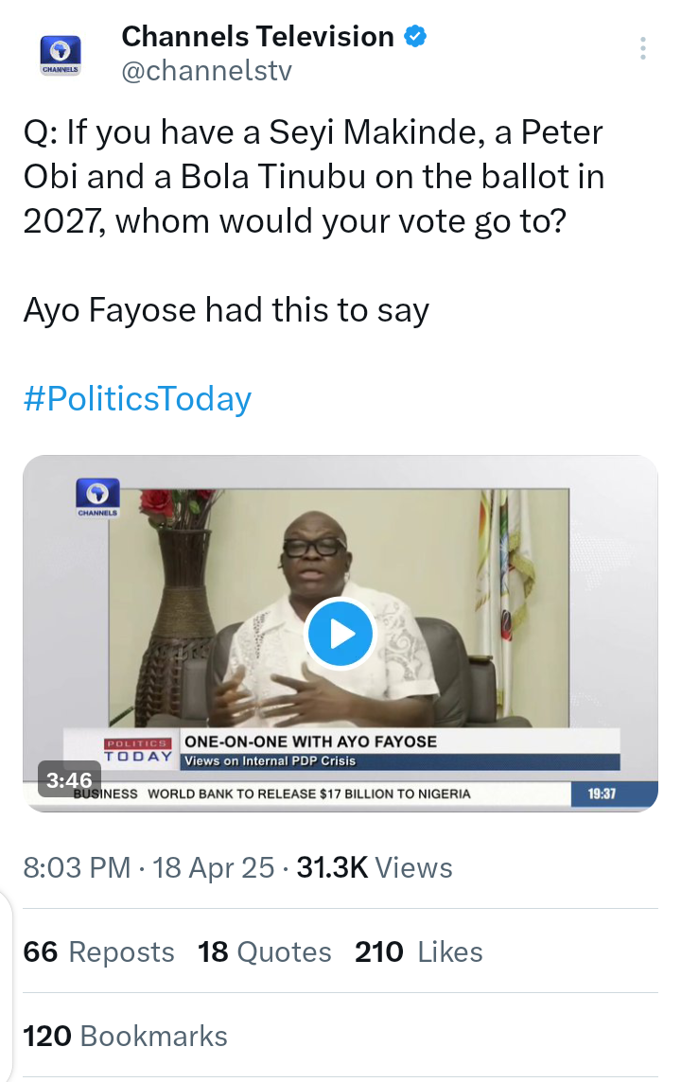The width and height of the screenshot is (681, 1082).
Task: Open the video thumbnail headline banner
Action: [x=400, y=750]
